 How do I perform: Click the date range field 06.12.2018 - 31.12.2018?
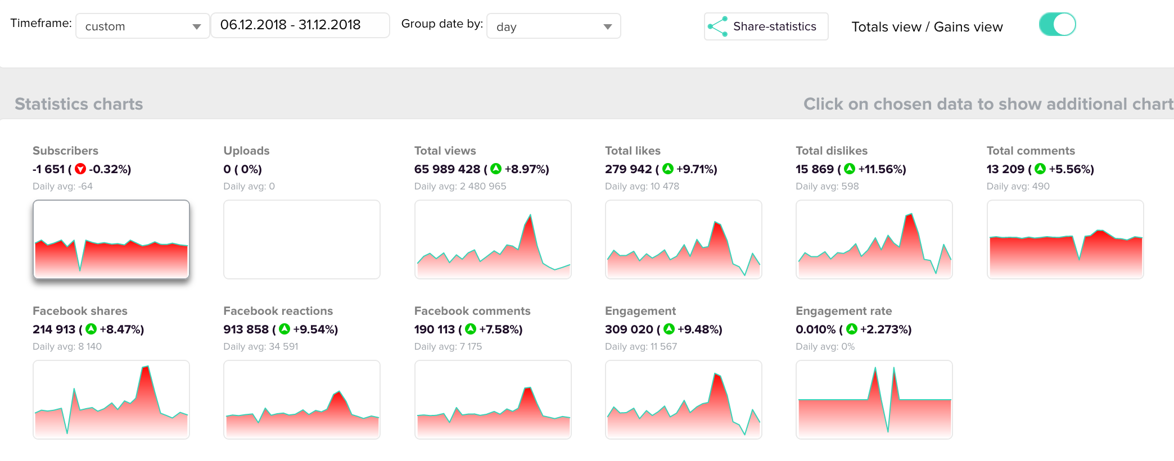[300, 25]
